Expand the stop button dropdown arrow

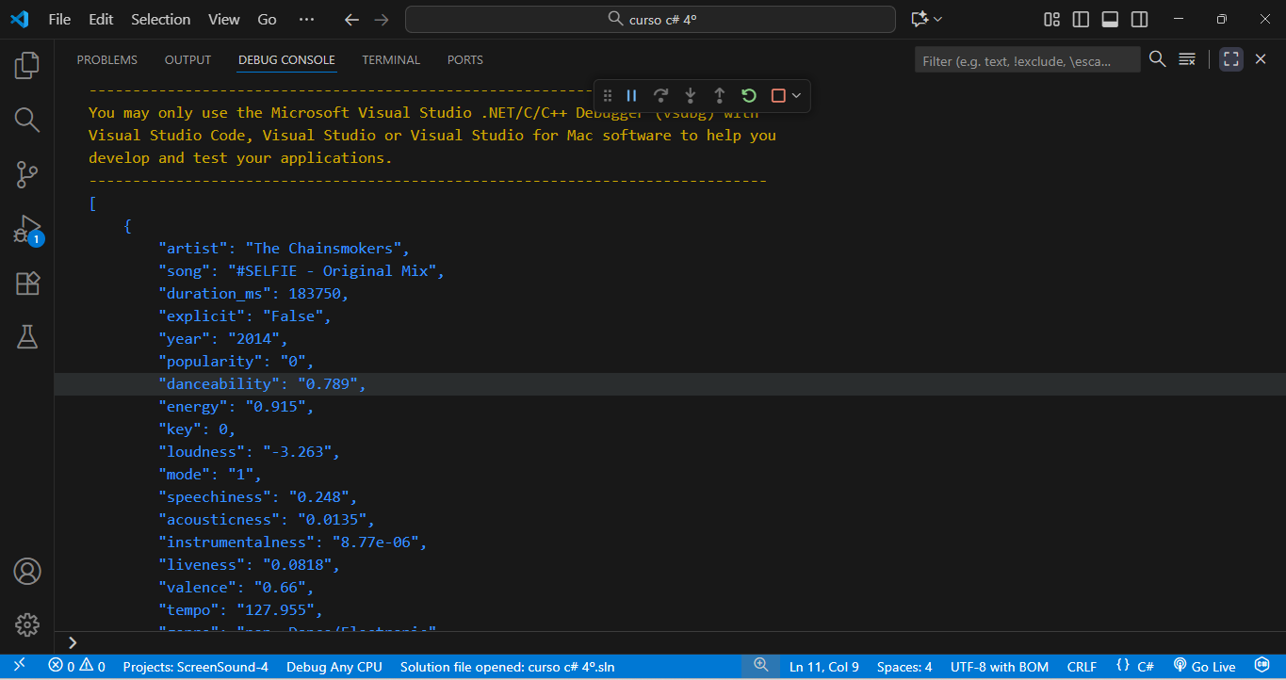[797, 95]
